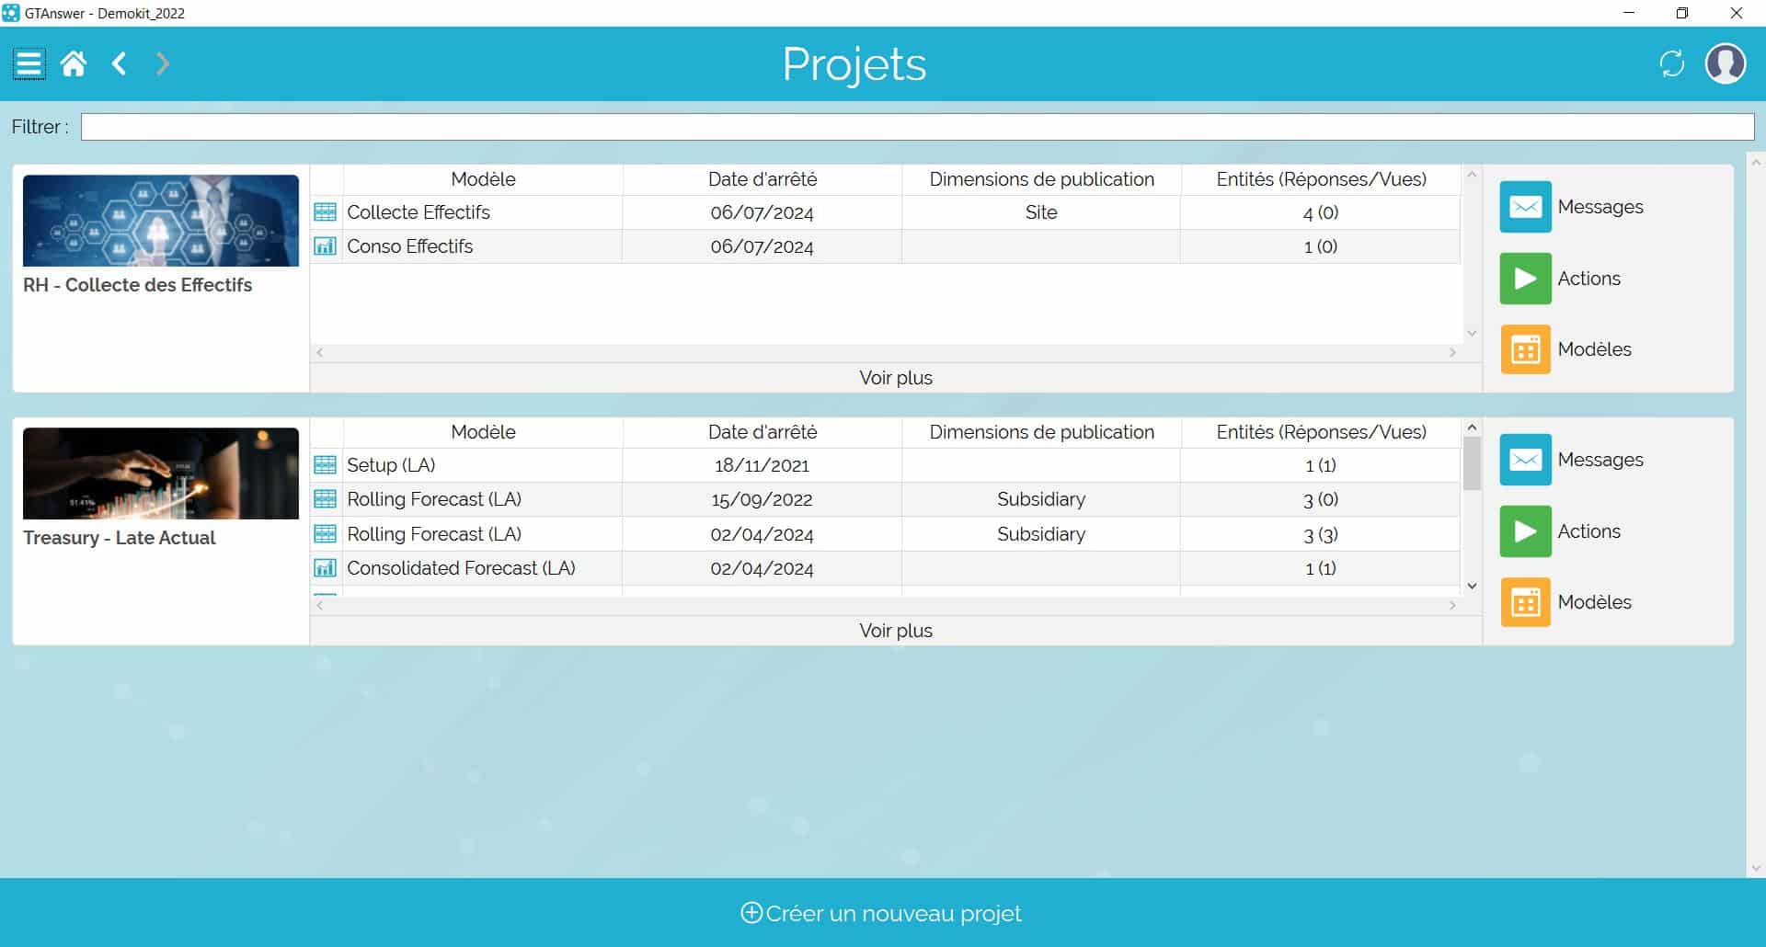
Task: Go to the home screen
Action: (74, 63)
